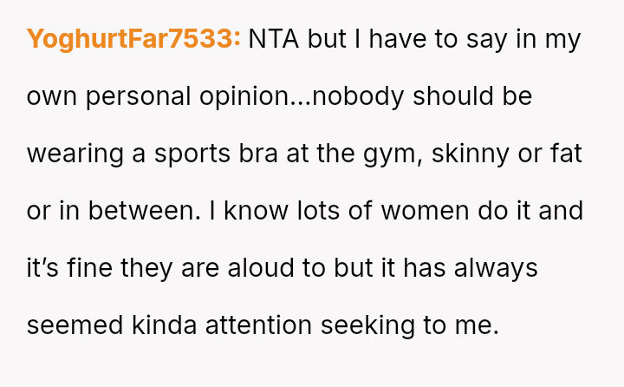The height and width of the screenshot is (387, 624).
Task: Click the word "opinion" in the comment
Action: click(246, 96)
